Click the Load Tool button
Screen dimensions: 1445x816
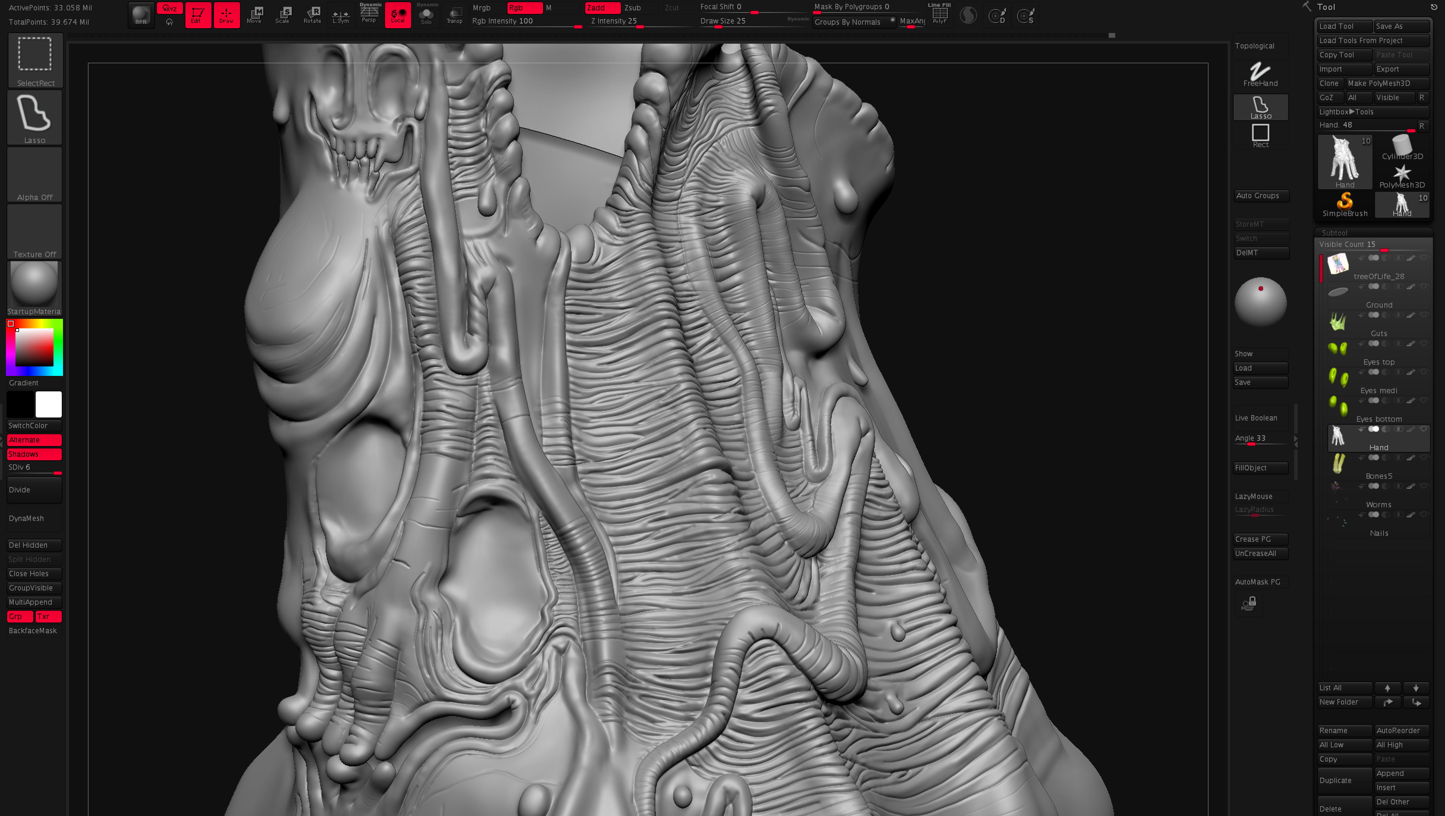tap(1345, 26)
